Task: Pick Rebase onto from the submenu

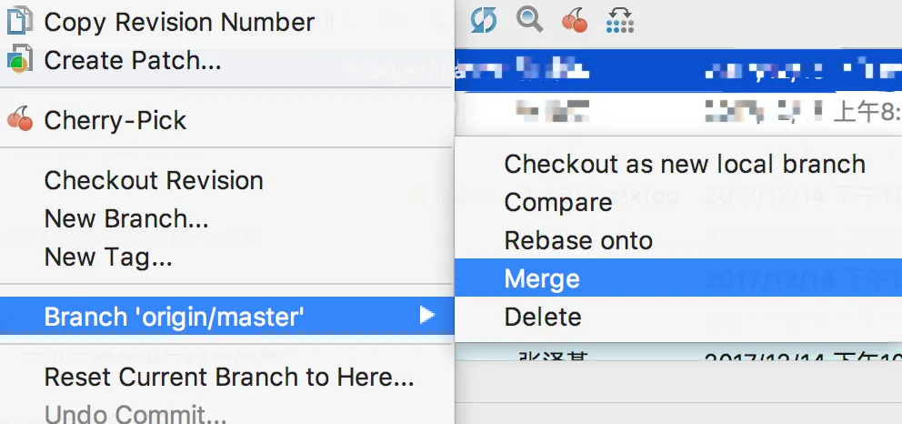Action: tap(578, 240)
